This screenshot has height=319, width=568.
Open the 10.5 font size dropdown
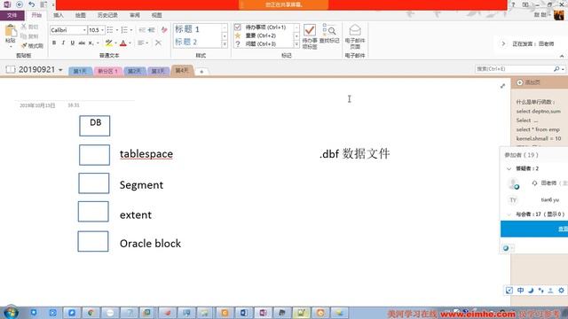103,30
